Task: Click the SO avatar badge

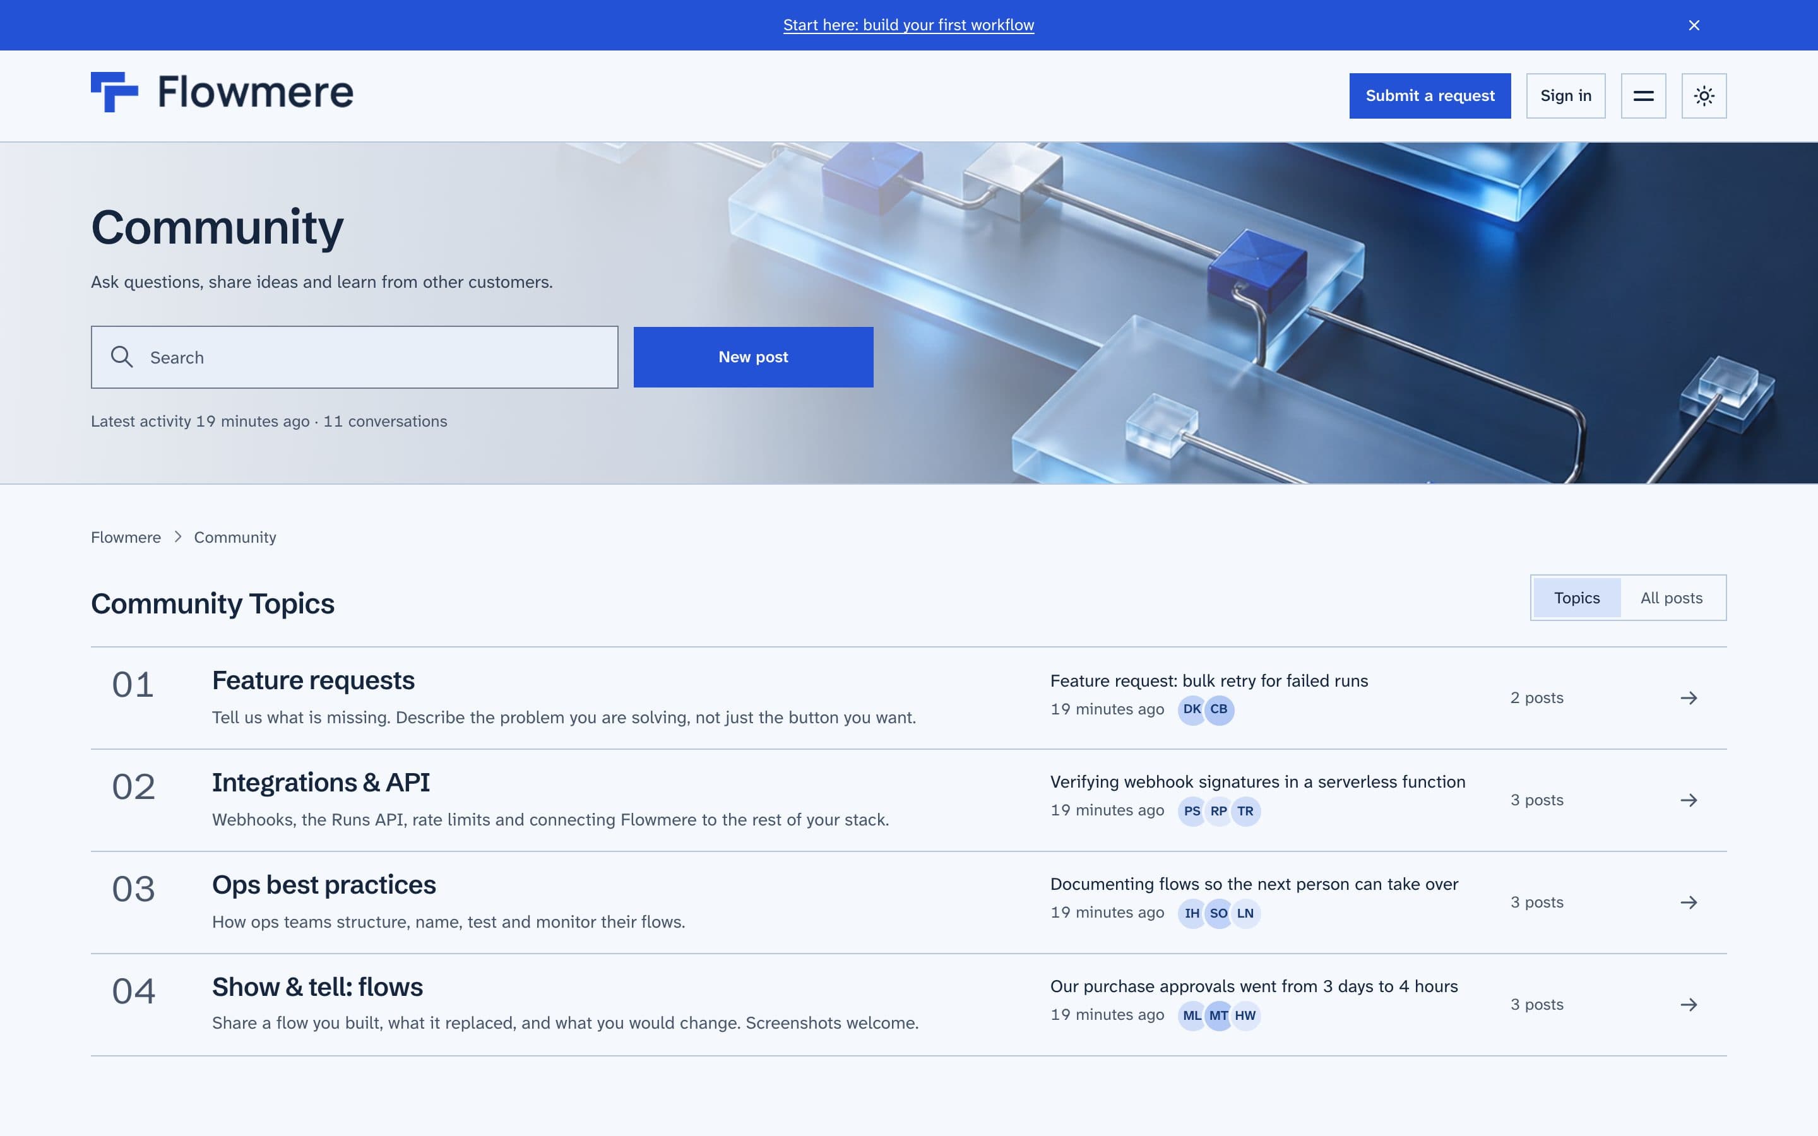Action: 1218,914
